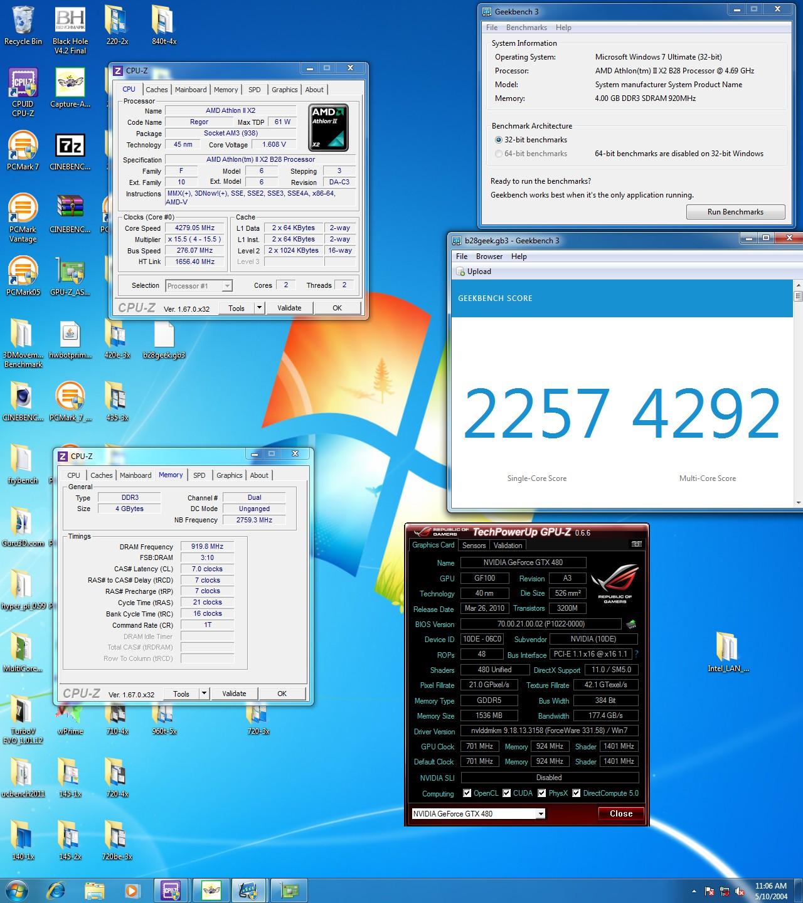Screen dimensions: 803x903
Task: Launch PCMark Vantage desktop shortcut
Action: click(x=23, y=218)
